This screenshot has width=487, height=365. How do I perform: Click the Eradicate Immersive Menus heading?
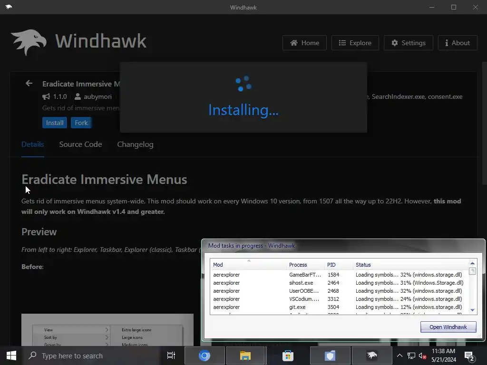pos(104,179)
